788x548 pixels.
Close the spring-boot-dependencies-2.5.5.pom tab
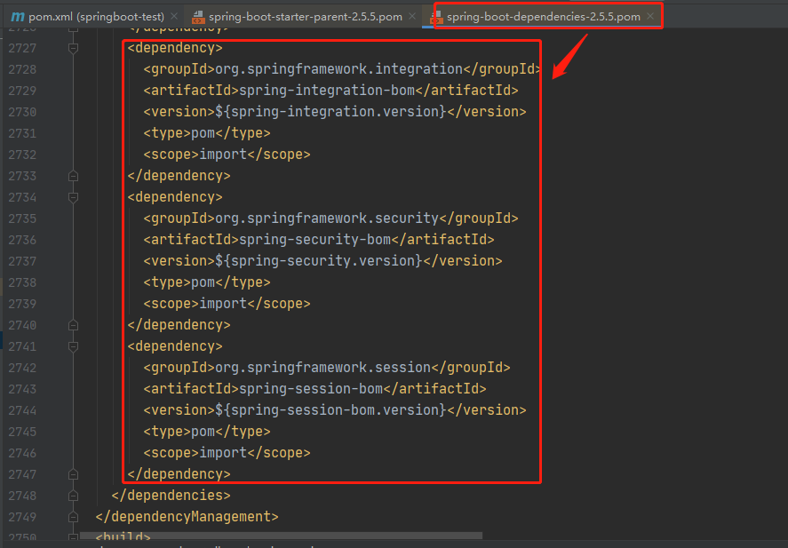click(650, 17)
